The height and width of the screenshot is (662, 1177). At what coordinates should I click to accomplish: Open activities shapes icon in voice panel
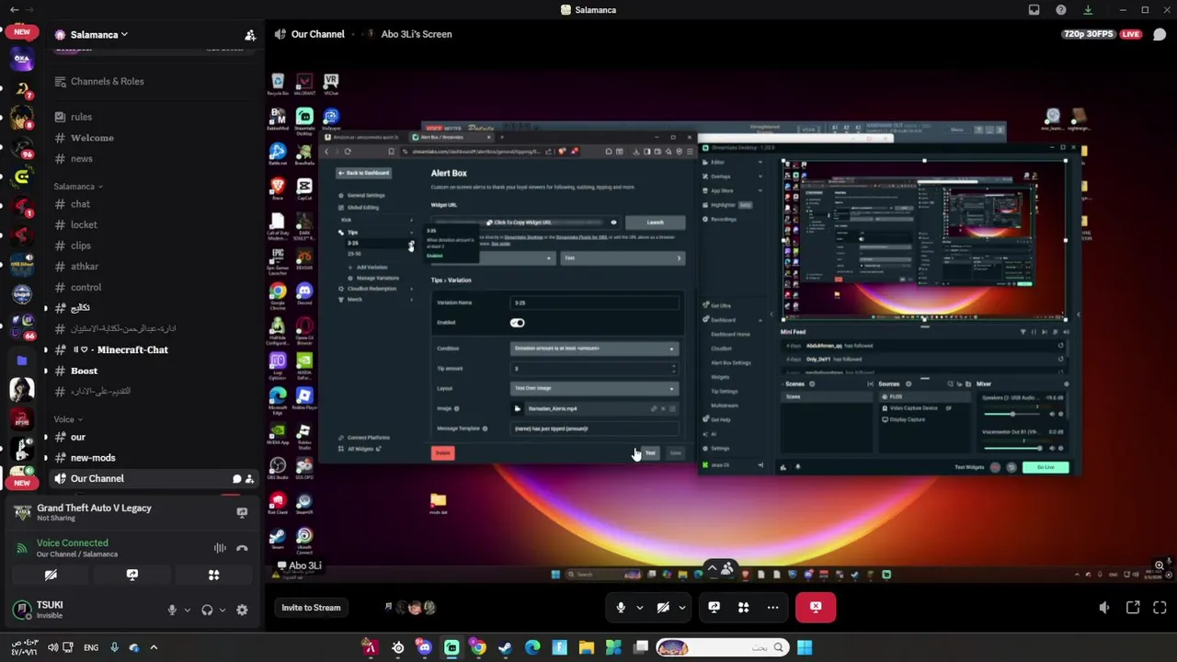213,575
